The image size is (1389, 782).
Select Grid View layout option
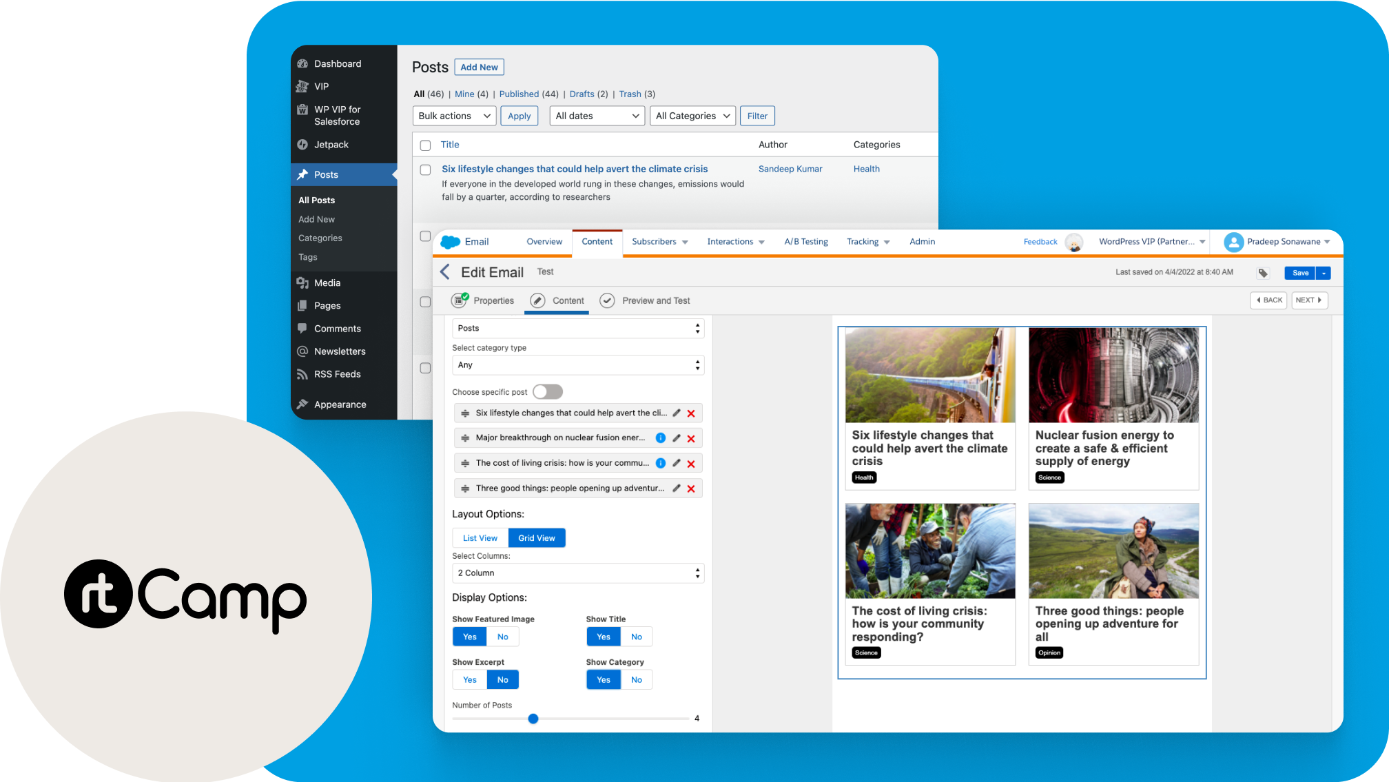tap(537, 538)
